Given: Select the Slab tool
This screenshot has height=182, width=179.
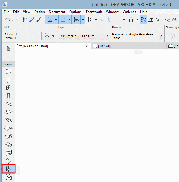Looking at the screenshot, I should (8, 112).
